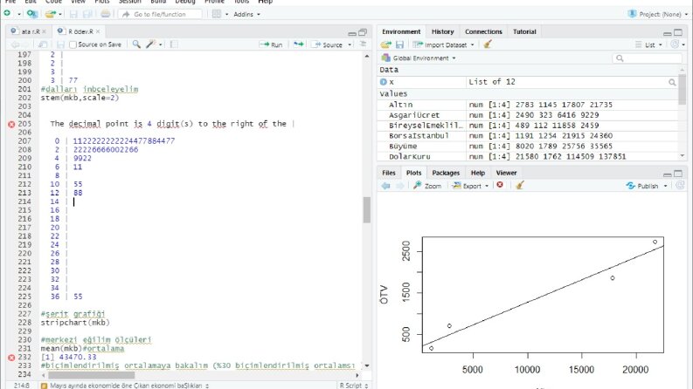Click the editor horizontal scrollbar thumb

pyautogui.click(x=92, y=375)
